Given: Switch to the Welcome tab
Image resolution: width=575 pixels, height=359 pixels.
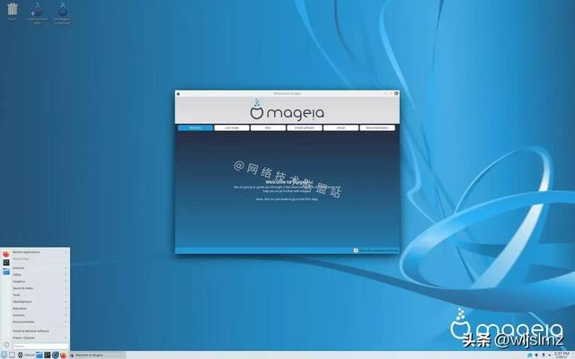Looking at the screenshot, I should (x=196, y=127).
